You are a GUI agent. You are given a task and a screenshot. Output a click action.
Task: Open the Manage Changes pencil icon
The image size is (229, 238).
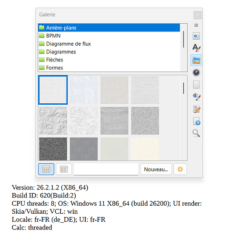tap(197, 109)
